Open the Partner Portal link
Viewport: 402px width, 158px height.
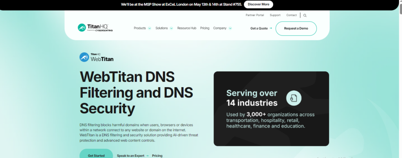pyautogui.click(x=255, y=15)
